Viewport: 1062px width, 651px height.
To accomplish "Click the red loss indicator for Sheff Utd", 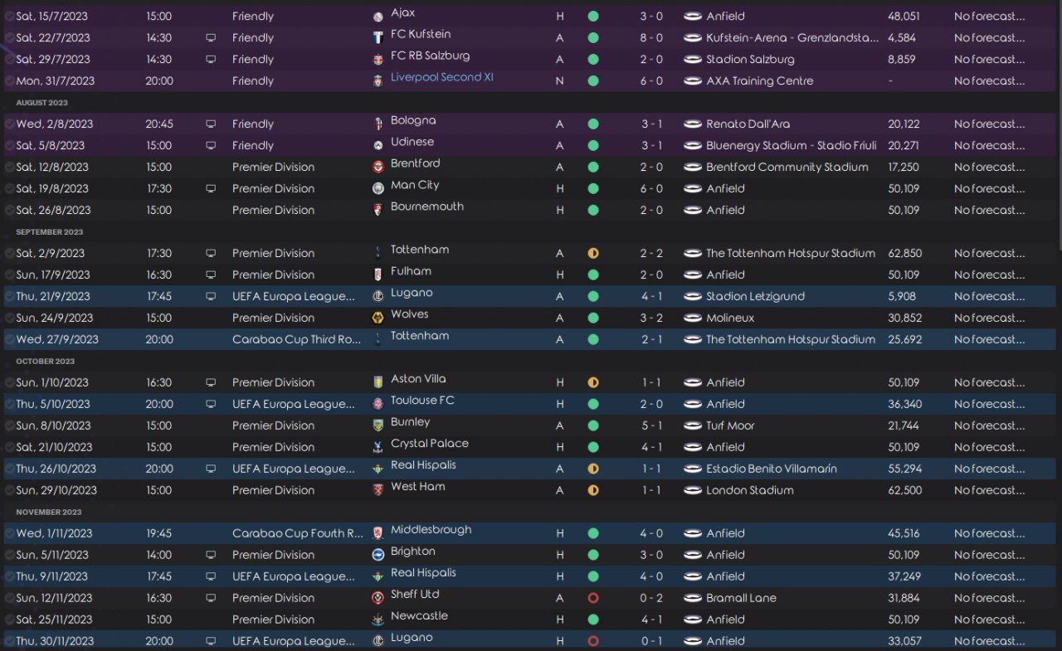I will [593, 598].
